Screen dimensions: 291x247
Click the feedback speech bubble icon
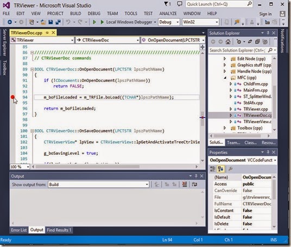point(180,4)
